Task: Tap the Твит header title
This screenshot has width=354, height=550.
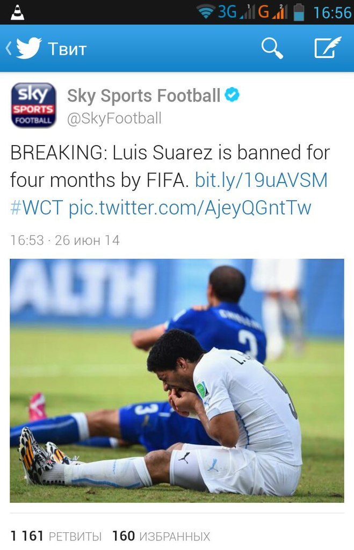Action: point(67,49)
